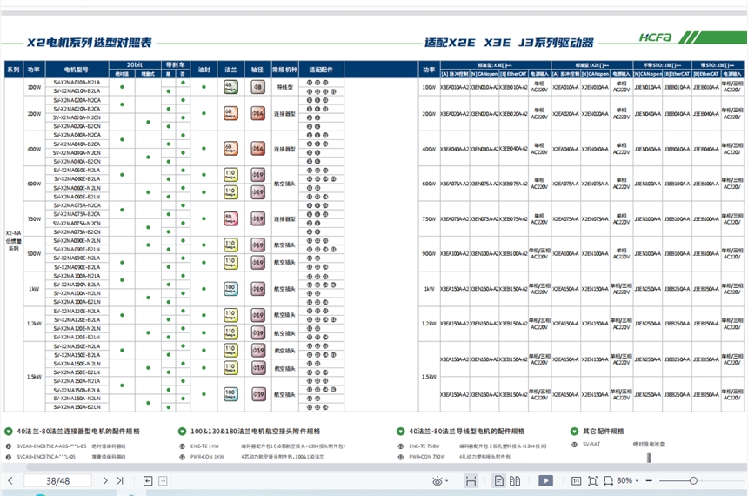Click the 1.2kW cell in motor table
The width and height of the screenshot is (748, 496).
(34, 324)
